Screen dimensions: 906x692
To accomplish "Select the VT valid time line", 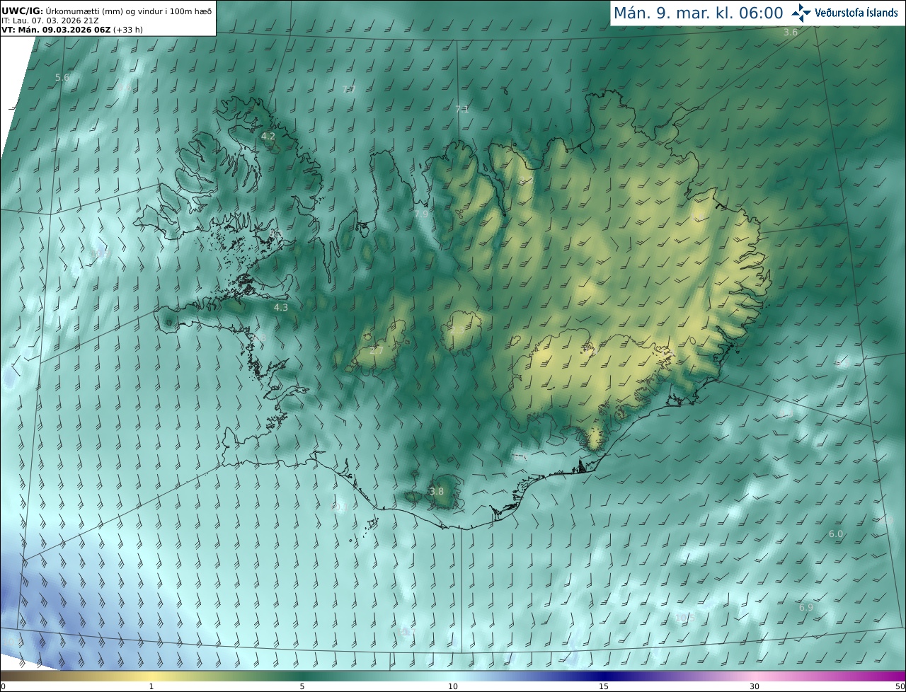I will coord(72,30).
